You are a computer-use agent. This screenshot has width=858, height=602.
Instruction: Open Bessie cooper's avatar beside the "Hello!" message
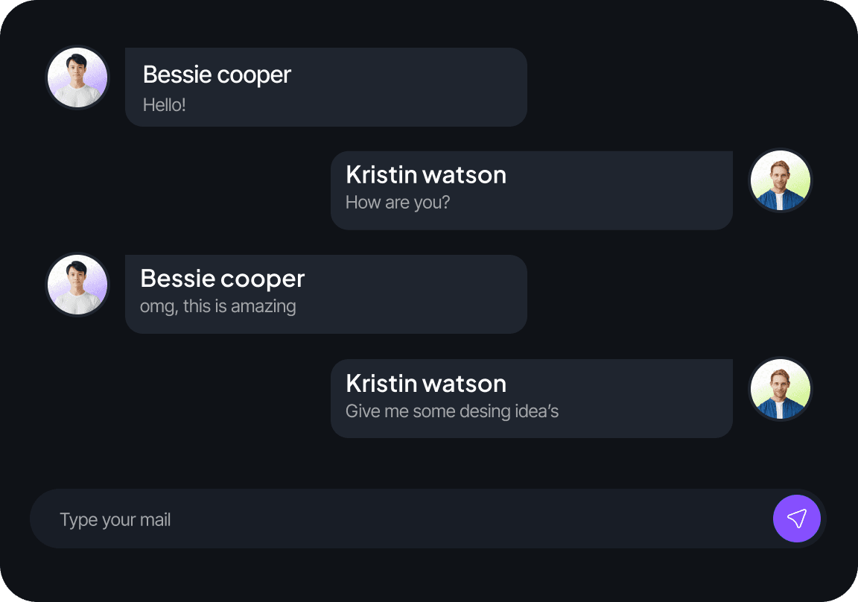click(77, 77)
